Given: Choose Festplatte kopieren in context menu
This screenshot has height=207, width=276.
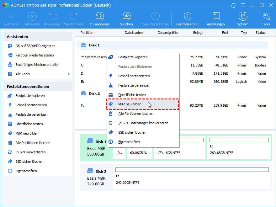Looking at the screenshot, I should 143,57.
